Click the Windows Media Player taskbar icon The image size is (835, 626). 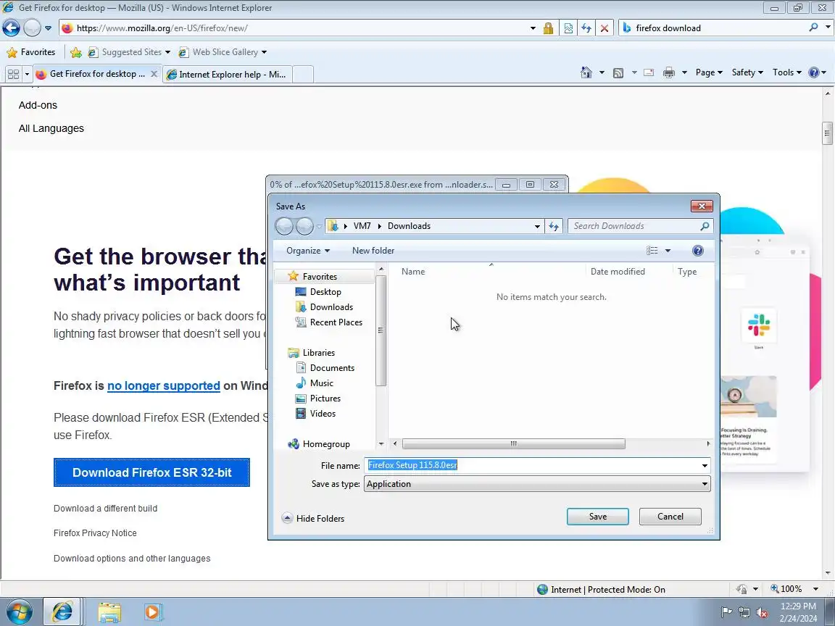[x=152, y=612]
